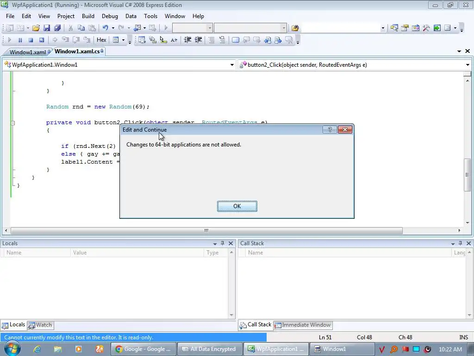Click the New Project toolbar icon
The width and height of the screenshot is (474, 356).
tap(10, 28)
